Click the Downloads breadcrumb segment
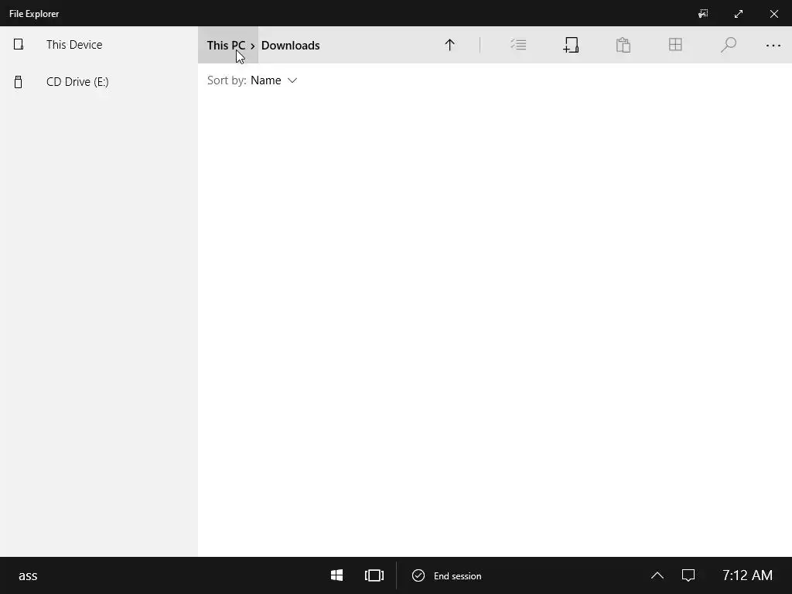This screenshot has width=792, height=594. [291, 46]
